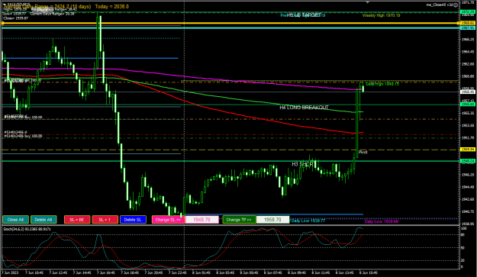Click the Today = 2038.0 label
The image size is (477, 277).
click(x=111, y=6)
